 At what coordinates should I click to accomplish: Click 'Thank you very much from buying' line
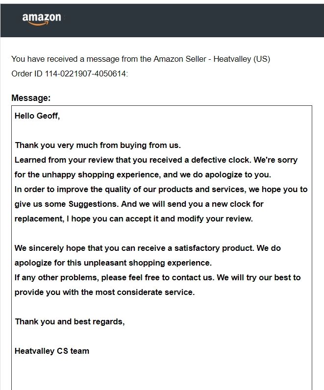tap(98, 145)
